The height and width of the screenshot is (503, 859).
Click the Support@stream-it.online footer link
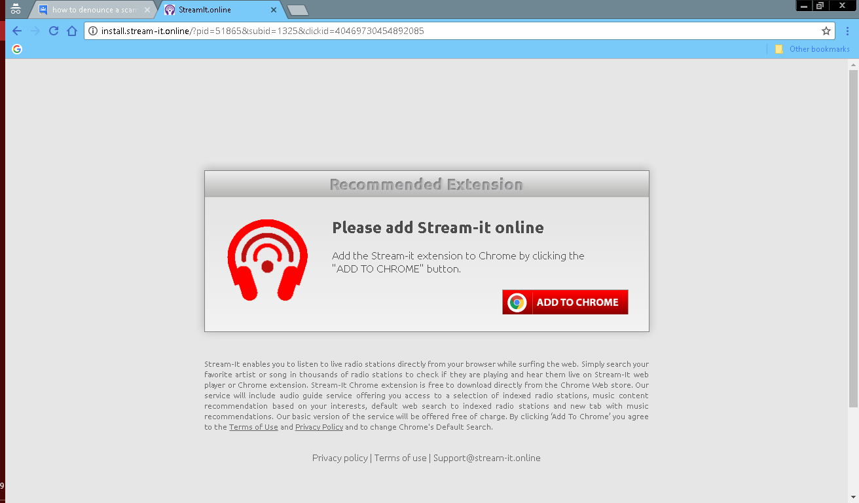pyautogui.click(x=486, y=458)
